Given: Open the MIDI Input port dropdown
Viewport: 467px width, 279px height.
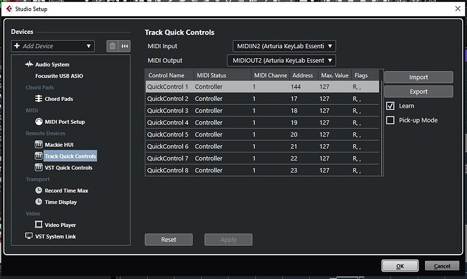Looking at the screenshot, I should pyautogui.click(x=284, y=46).
